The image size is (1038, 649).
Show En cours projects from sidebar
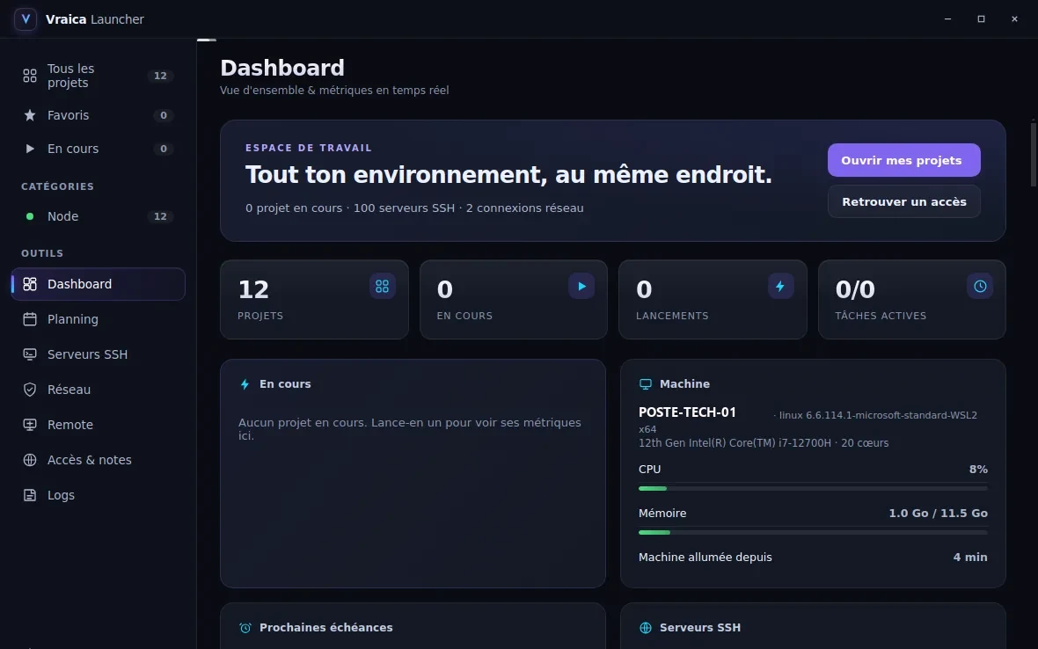pos(98,149)
